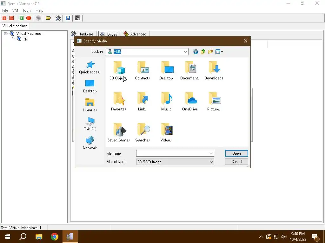This screenshot has width=325, height=243.
Task: Select the Documents folder
Action: click(x=190, y=71)
